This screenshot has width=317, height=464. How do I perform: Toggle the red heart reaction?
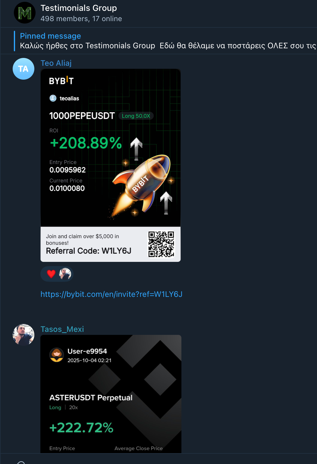(x=51, y=274)
